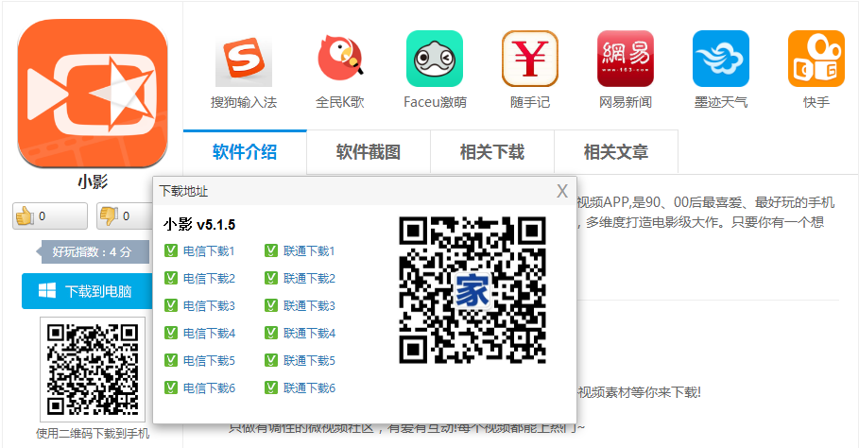Click the 电信下载3 download link
This screenshot has width=859, height=448.
pyautogui.click(x=209, y=305)
